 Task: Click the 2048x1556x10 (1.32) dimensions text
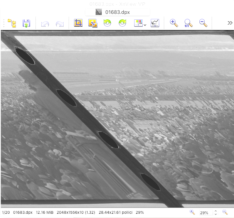(76, 212)
